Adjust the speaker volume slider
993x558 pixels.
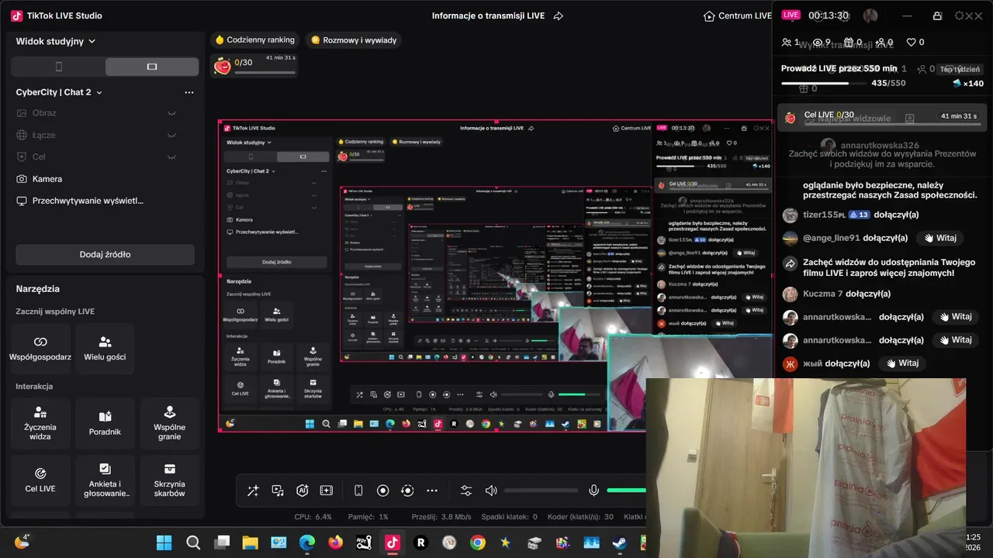tap(541, 491)
